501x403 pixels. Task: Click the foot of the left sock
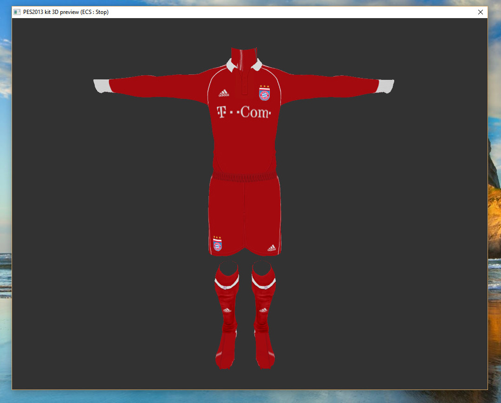[226, 355]
